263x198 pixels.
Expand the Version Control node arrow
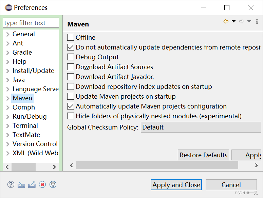tap(8, 144)
